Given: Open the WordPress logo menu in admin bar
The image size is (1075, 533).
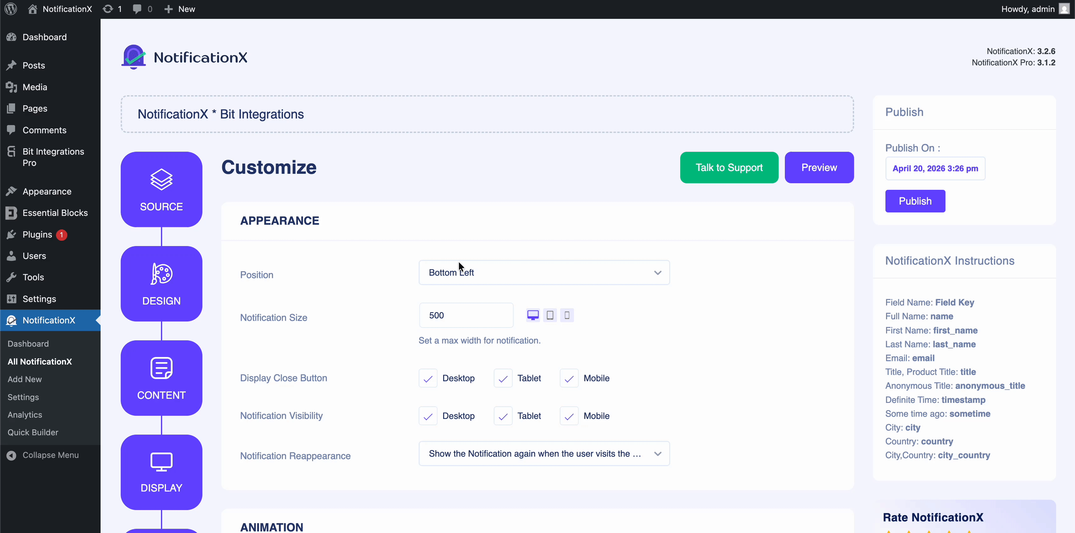Looking at the screenshot, I should pos(10,9).
